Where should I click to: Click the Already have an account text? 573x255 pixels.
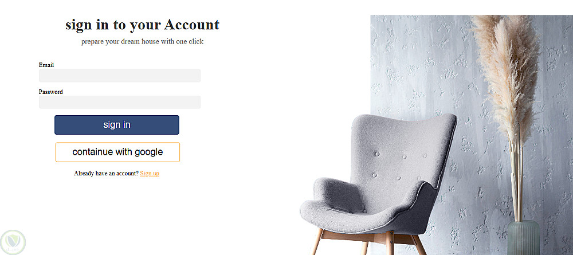pyautogui.click(x=106, y=174)
